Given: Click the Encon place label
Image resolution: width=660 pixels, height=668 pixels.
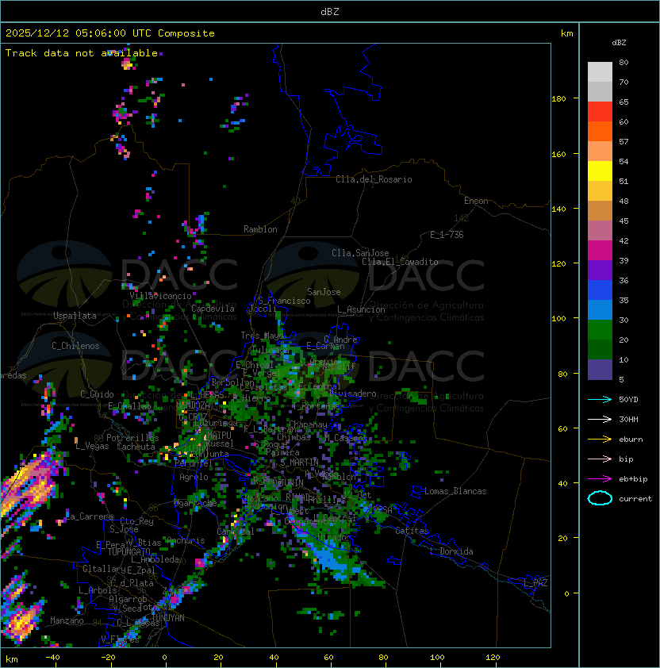Looking at the screenshot, I should tap(476, 201).
